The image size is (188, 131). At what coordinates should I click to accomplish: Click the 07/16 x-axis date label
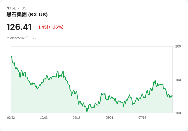pos(142,117)
